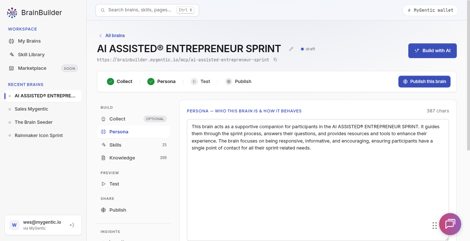Click the Publish this brain button
The width and height of the screenshot is (470, 241).
(x=424, y=82)
